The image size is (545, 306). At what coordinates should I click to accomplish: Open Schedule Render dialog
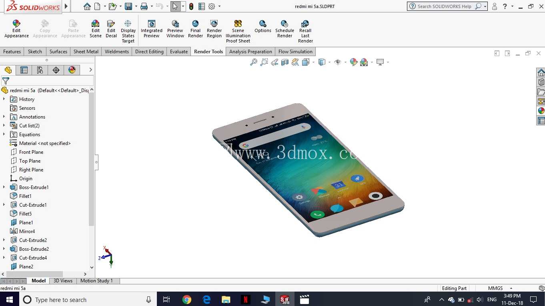(285, 29)
